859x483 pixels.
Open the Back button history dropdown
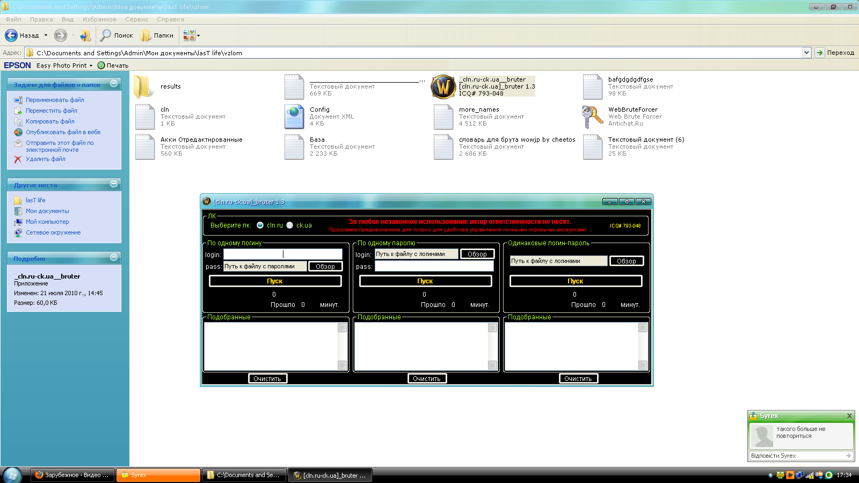46,35
